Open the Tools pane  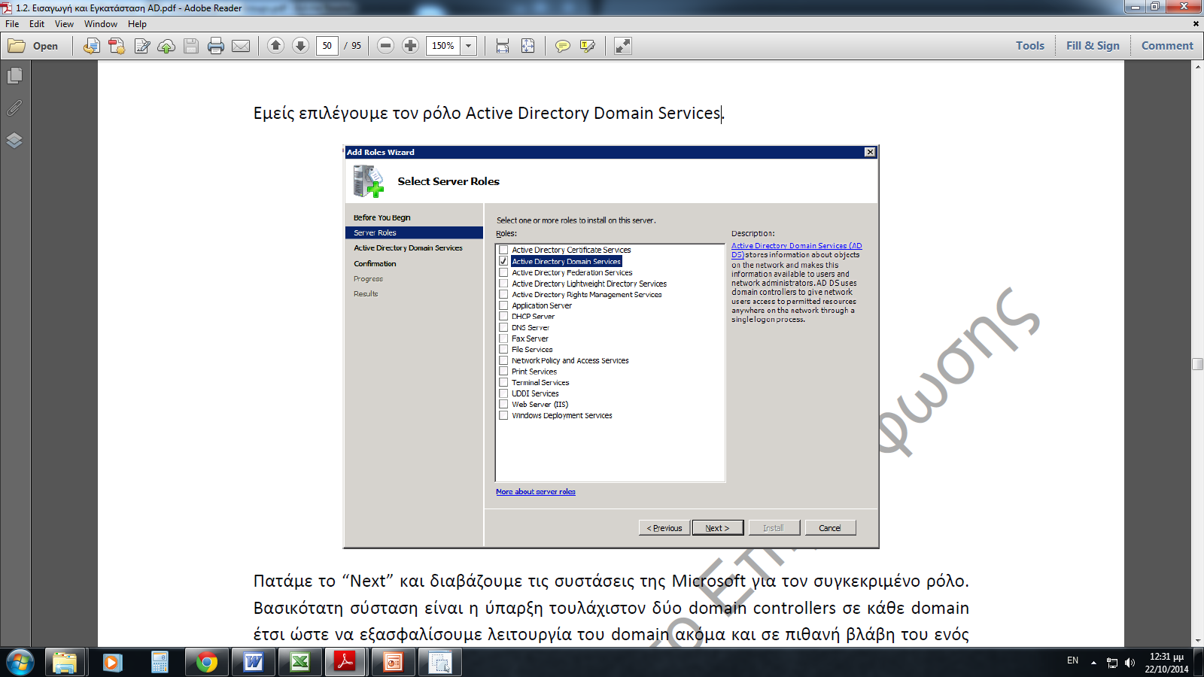[1030, 46]
